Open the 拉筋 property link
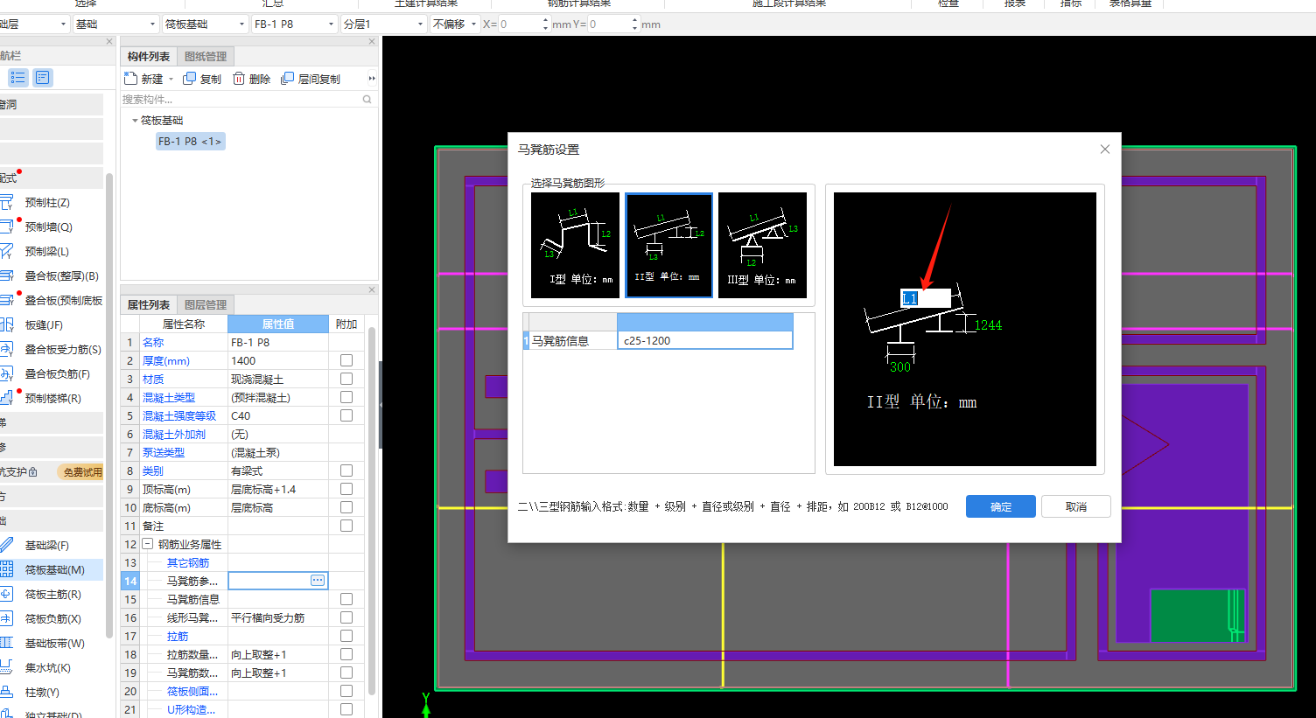The height and width of the screenshot is (718, 1316). coord(178,636)
